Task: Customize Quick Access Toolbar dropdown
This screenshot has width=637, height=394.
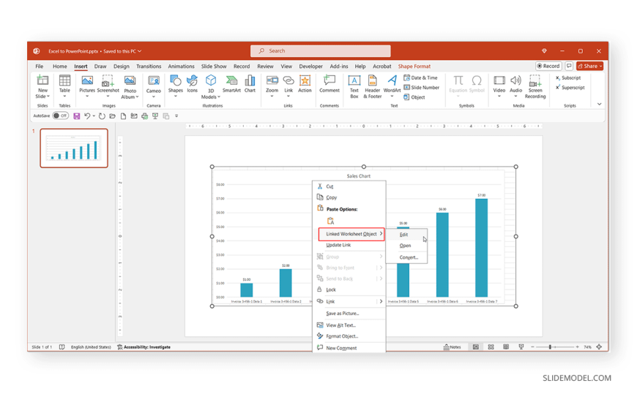Action: [176, 116]
